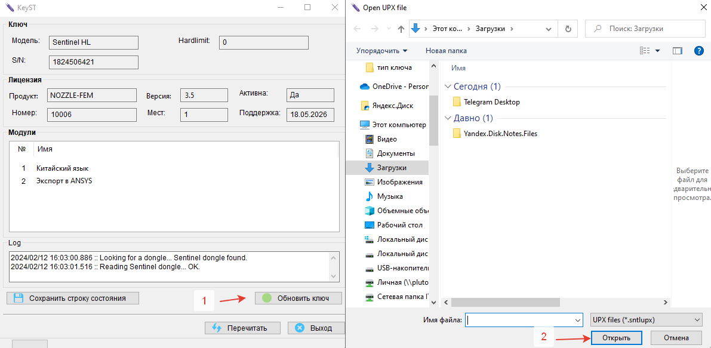Click the Модель field showing Sentinel HL
The image size is (711, 348).
point(93,42)
